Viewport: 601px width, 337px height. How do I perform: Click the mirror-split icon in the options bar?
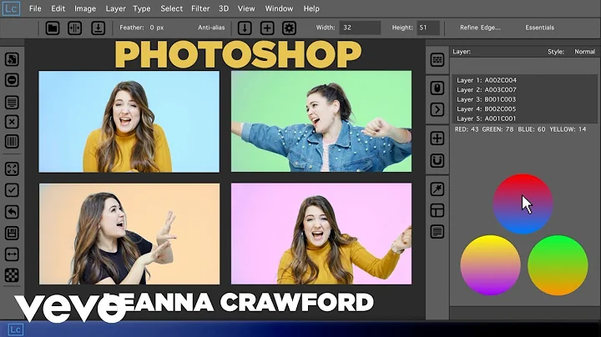(75, 28)
